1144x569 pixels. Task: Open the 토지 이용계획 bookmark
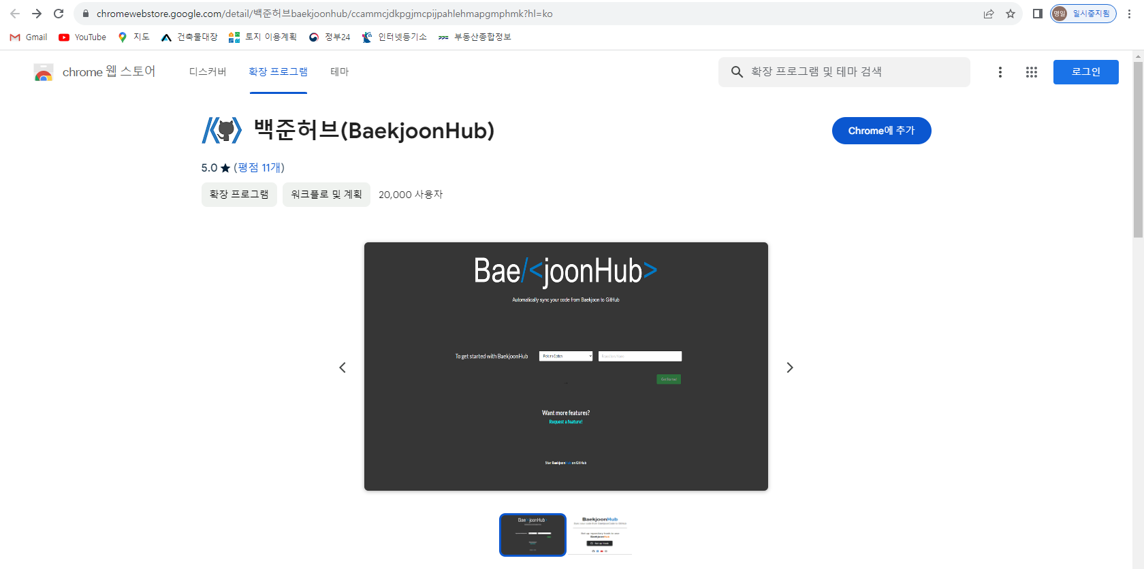(263, 37)
